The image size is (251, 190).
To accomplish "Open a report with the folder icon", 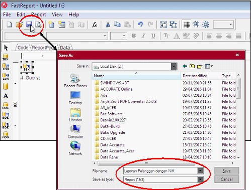I will (19, 25).
